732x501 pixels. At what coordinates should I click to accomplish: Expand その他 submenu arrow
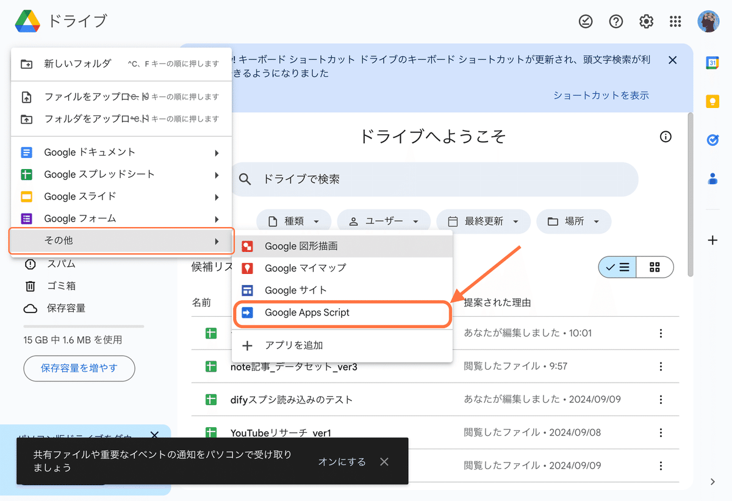click(217, 240)
